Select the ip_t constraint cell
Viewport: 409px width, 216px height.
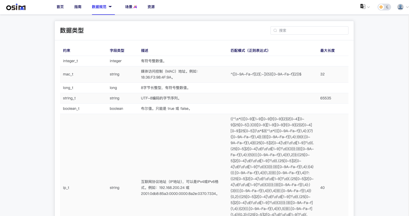[x=66, y=188]
